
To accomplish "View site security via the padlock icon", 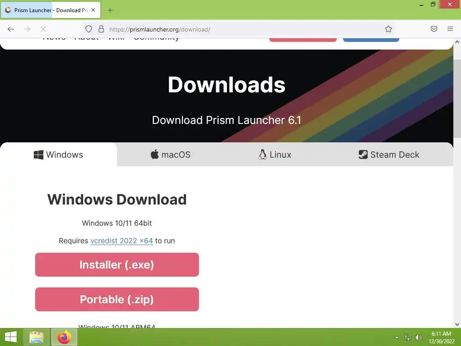I will click(x=101, y=29).
